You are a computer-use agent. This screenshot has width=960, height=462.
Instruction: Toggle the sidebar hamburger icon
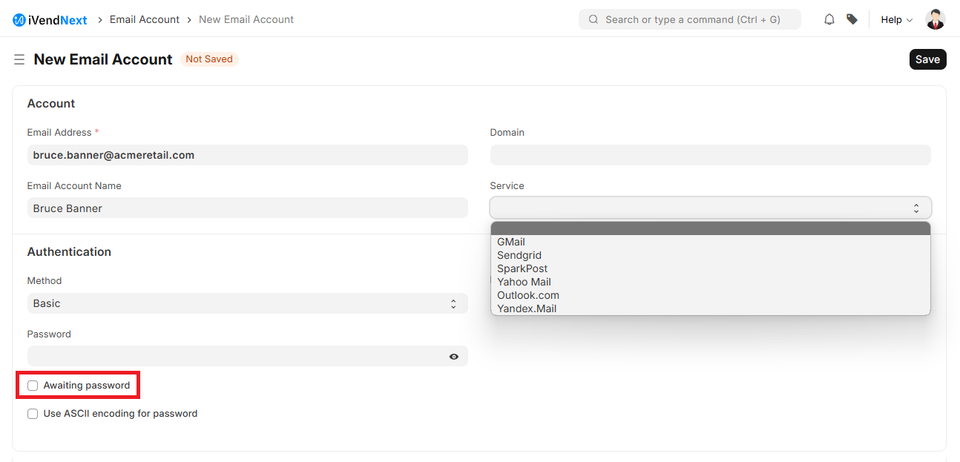[x=19, y=59]
